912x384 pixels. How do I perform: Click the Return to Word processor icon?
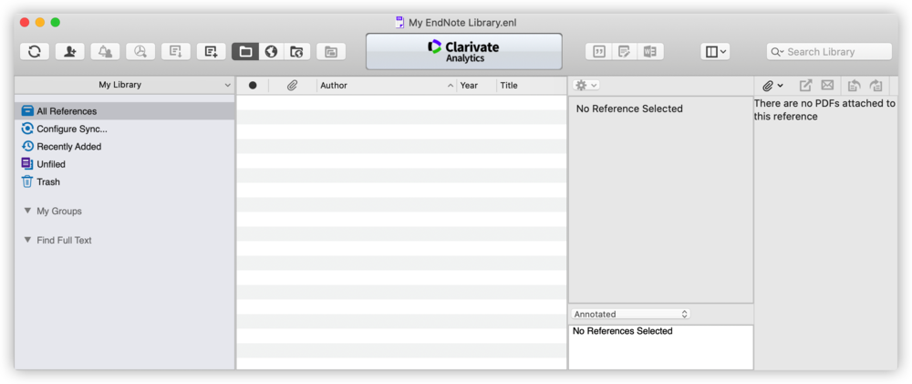tap(650, 52)
